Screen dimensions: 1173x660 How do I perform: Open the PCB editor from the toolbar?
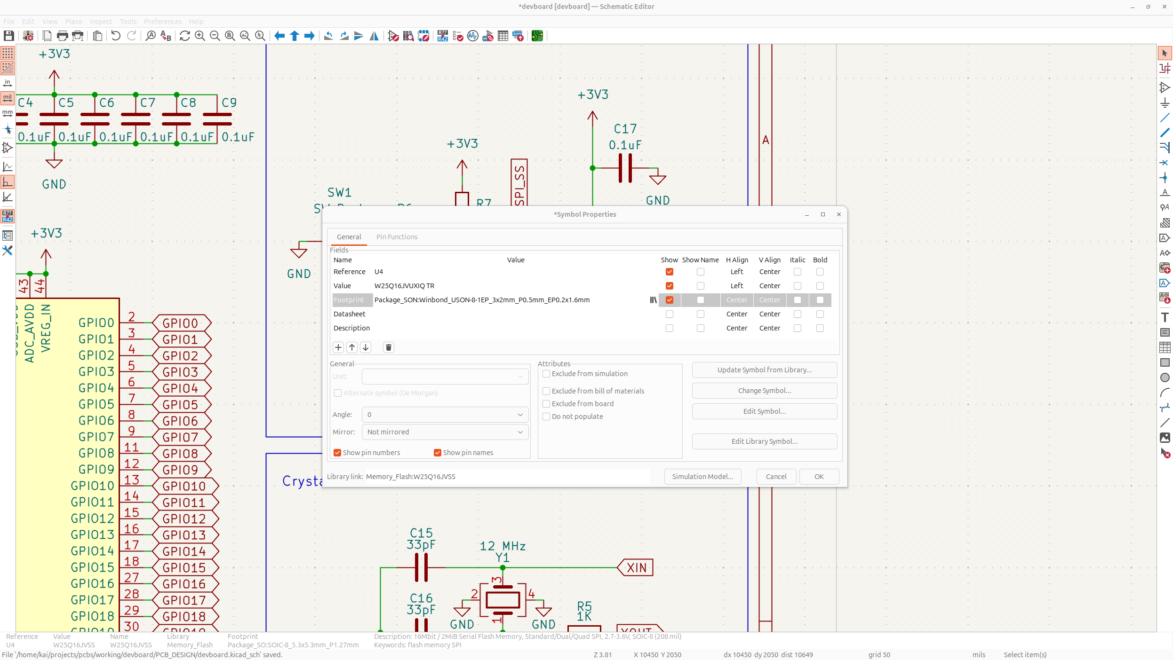coord(537,36)
